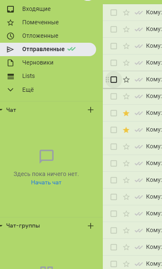Expand more labels with Ещё chevron
This screenshot has width=162, height=269.
tap(10, 90)
